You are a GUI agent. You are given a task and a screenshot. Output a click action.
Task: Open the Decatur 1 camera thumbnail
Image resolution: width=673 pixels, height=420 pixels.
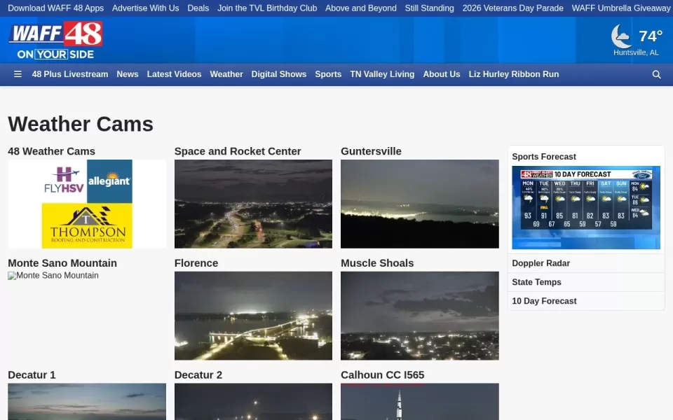pyautogui.click(x=87, y=402)
